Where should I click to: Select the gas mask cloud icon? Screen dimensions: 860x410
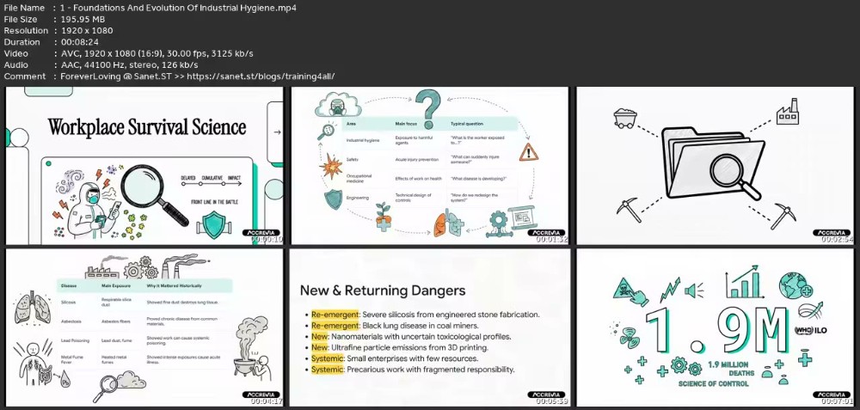coord(337,105)
